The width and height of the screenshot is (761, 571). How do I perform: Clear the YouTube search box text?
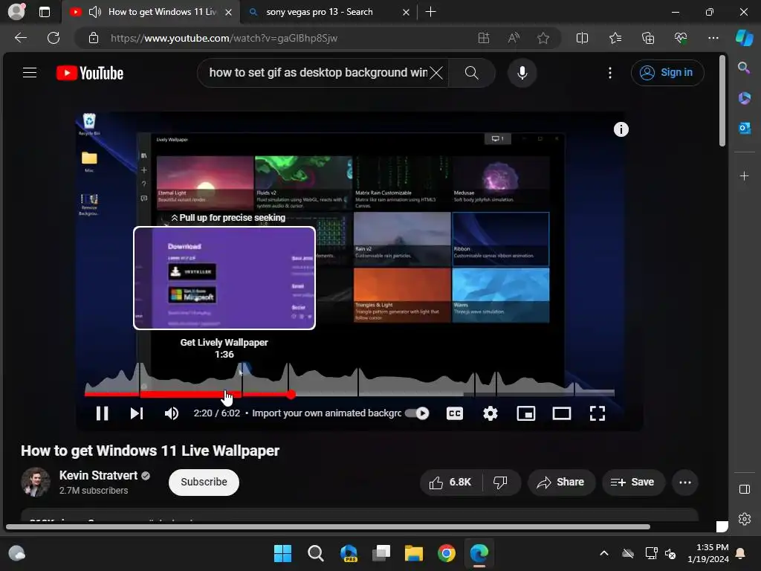tap(436, 73)
